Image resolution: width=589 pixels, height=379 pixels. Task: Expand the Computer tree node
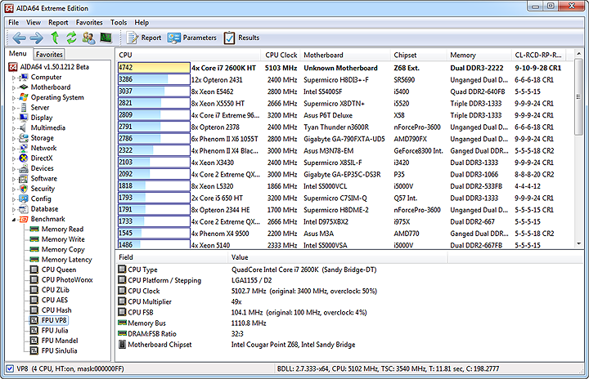click(x=14, y=78)
